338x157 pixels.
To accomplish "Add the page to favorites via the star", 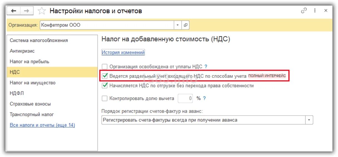I will [41, 11].
